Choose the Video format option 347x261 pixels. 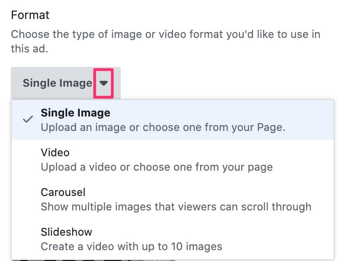click(173, 160)
